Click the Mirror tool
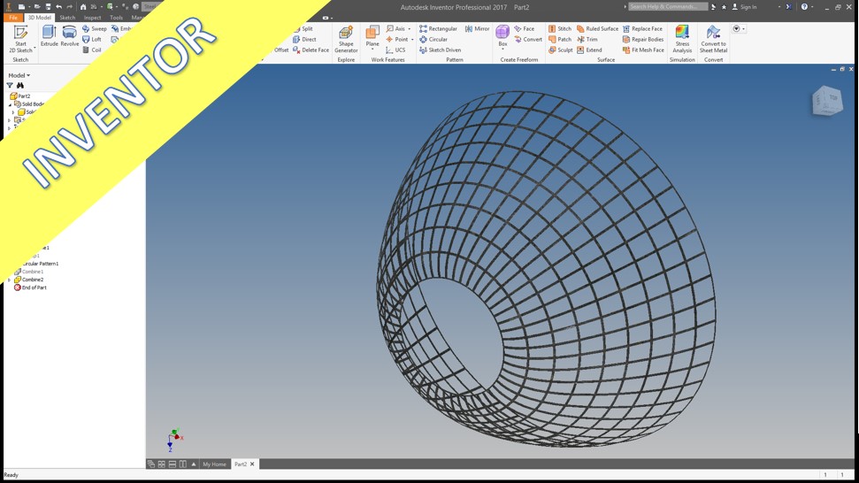The width and height of the screenshot is (859, 483). [477, 28]
